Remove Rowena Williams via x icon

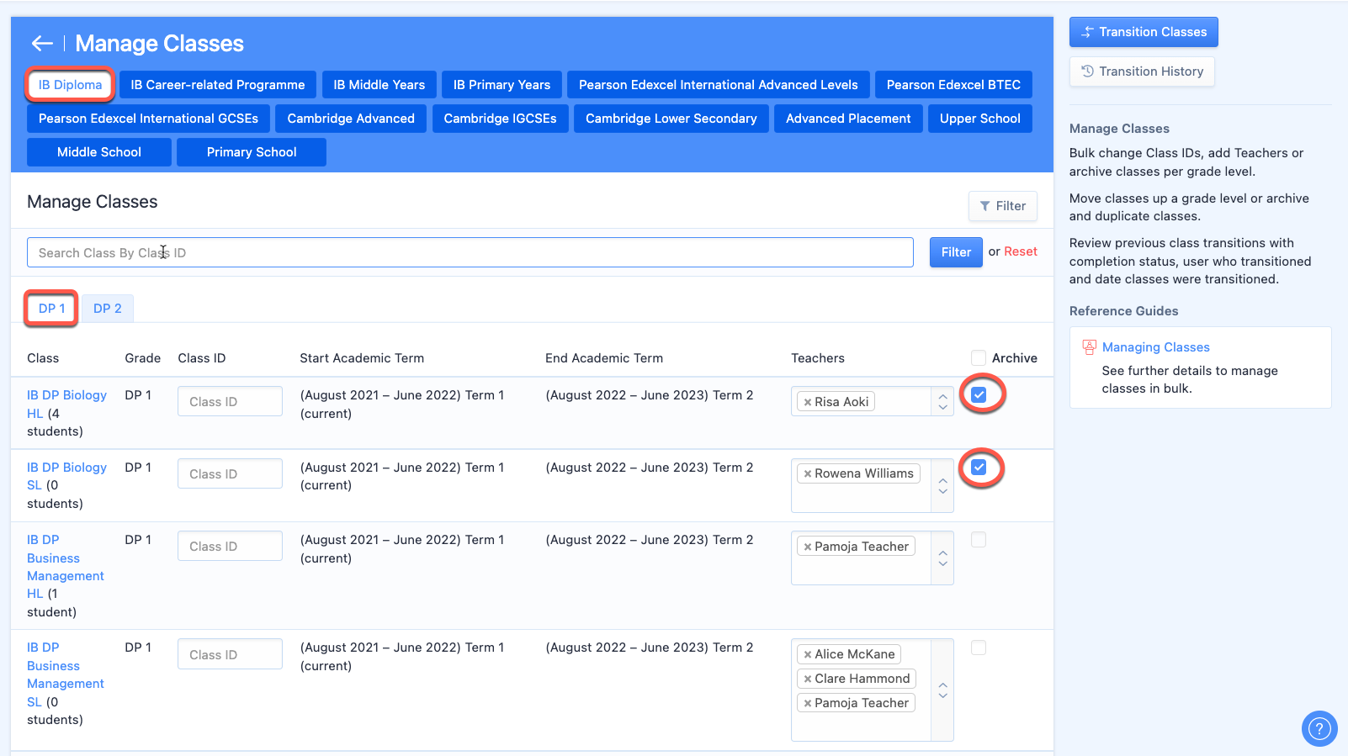click(808, 473)
